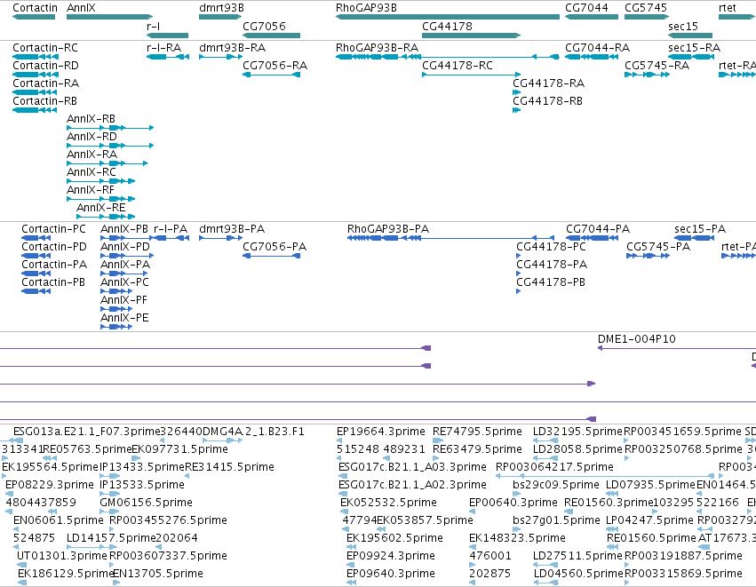The height and width of the screenshot is (587, 756).
Task: Click the sec15-RA transcript label
Action: (x=694, y=48)
